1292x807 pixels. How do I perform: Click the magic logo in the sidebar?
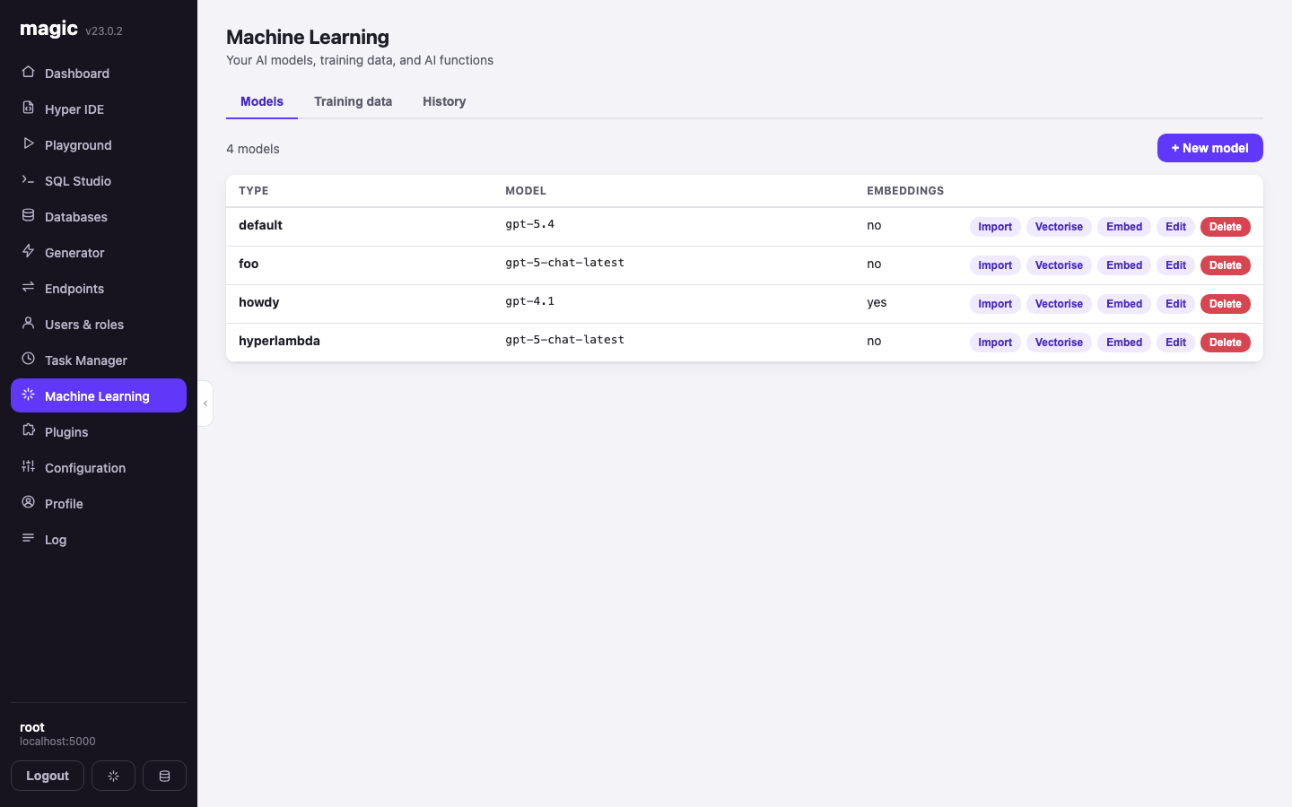pos(49,29)
